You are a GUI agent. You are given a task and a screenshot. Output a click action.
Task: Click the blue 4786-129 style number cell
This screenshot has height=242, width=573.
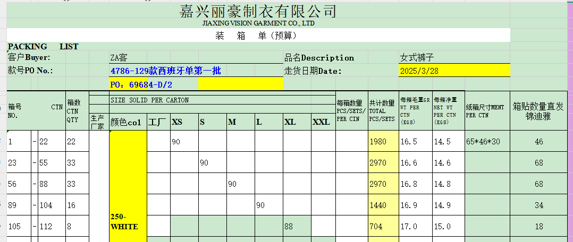click(x=165, y=71)
